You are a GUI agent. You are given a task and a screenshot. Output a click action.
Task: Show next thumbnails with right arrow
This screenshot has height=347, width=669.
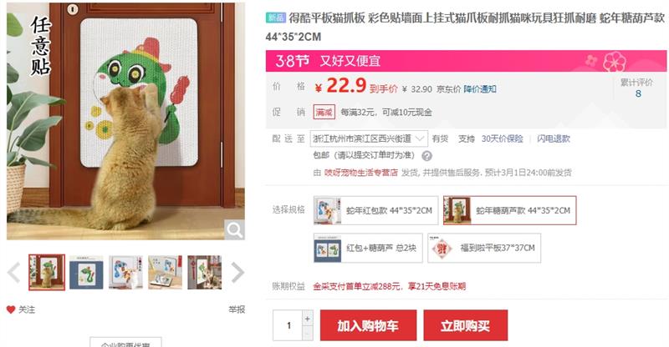237,273
